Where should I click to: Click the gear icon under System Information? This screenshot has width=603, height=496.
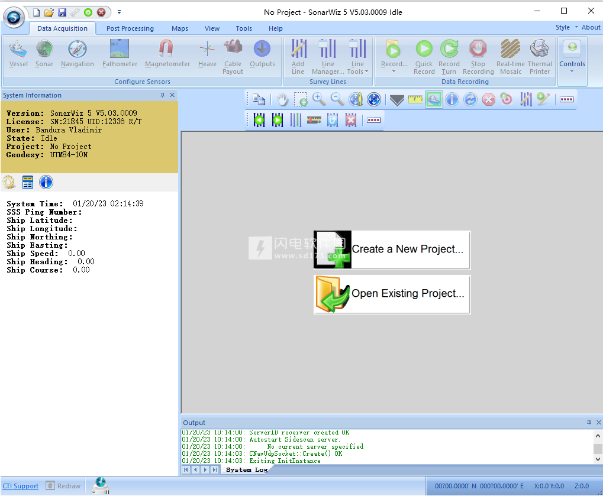click(x=9, y=182)
